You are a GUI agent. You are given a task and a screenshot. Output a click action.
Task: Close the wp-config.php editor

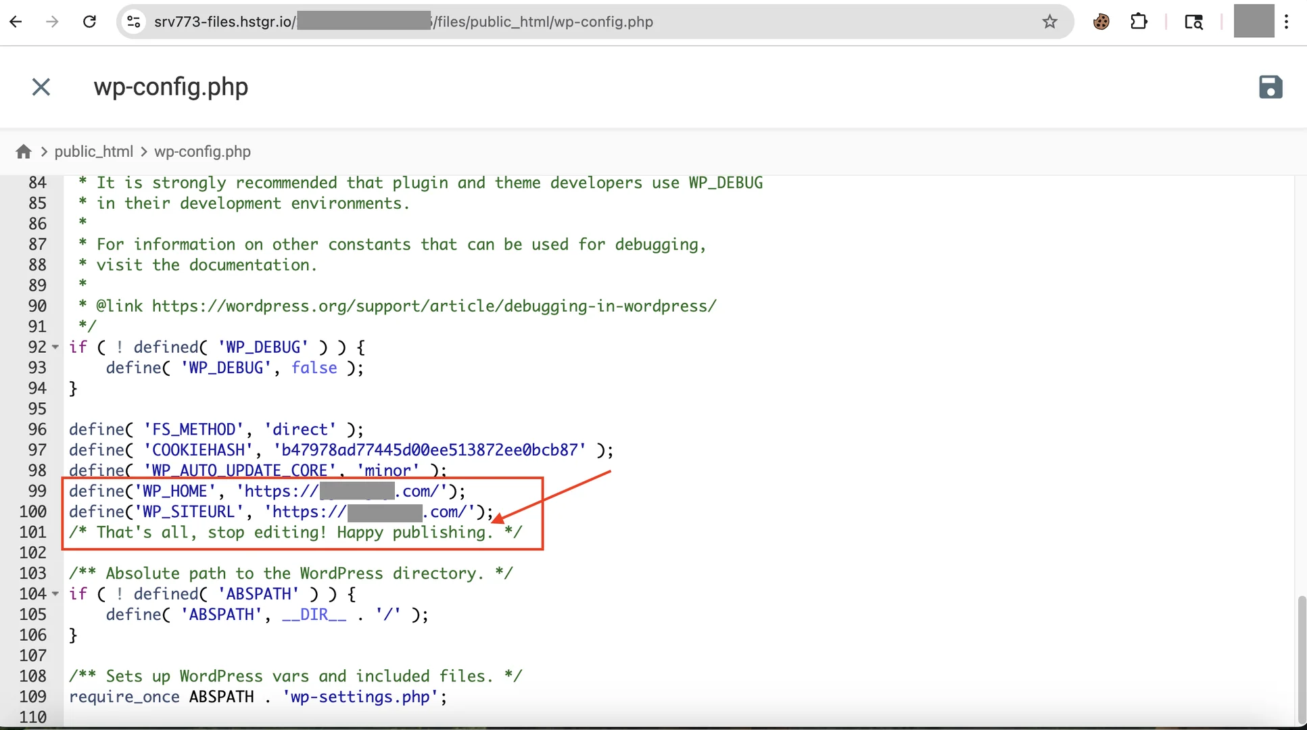(41, 87)
